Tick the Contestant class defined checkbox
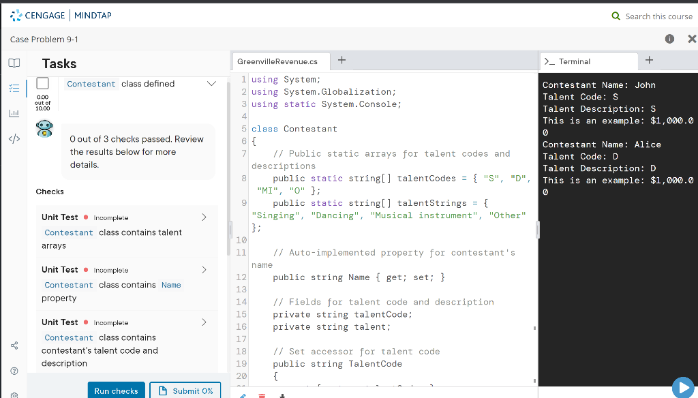 (x=43, y=83)
